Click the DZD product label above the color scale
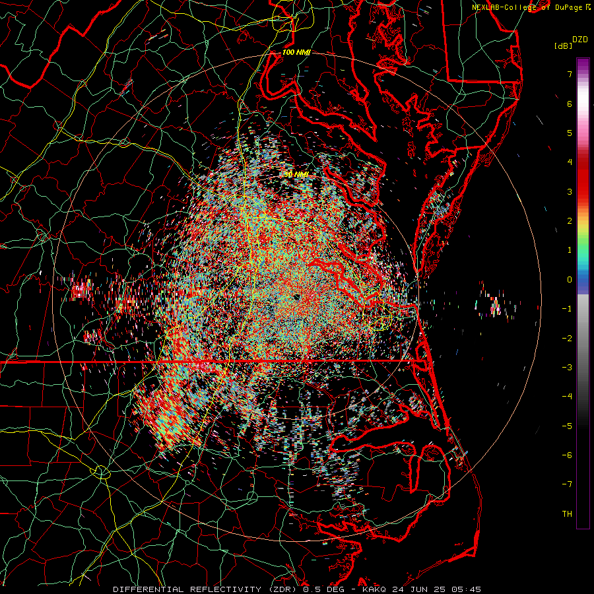594x594 pixels. tap(579, 40)
